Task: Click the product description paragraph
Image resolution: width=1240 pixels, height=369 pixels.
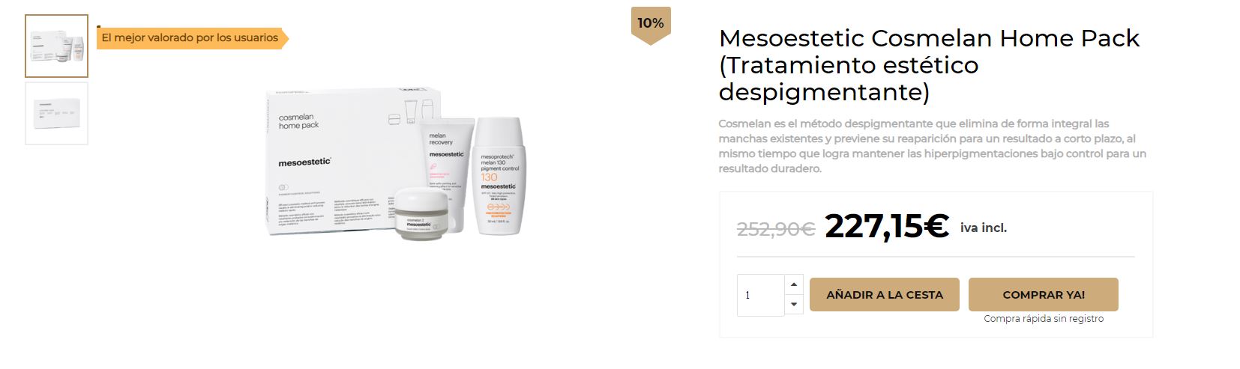Action: (933, 146)
